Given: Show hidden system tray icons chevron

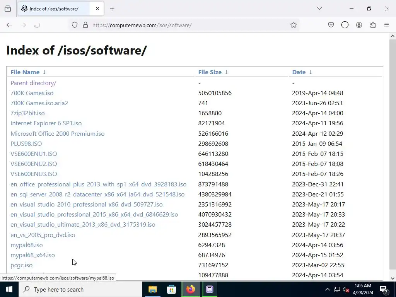Looking at the screenshot, I should pos(327,289).
